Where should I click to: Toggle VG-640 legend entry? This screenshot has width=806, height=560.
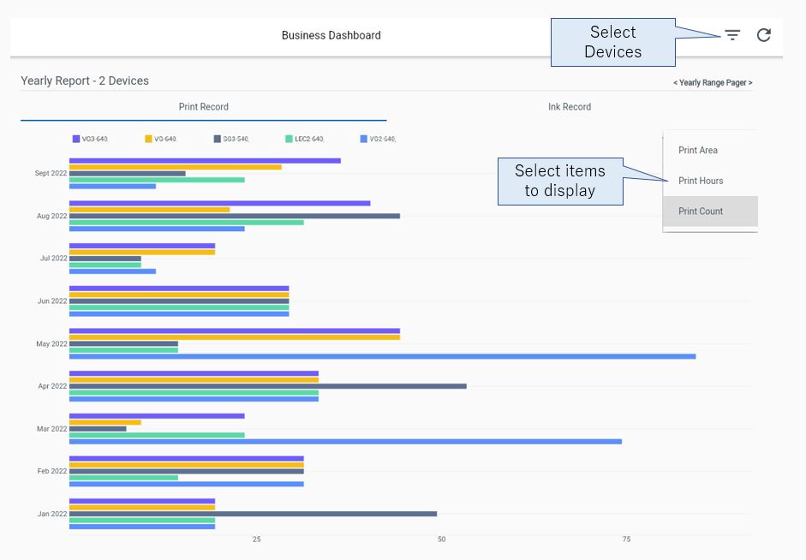coord(161,139)
